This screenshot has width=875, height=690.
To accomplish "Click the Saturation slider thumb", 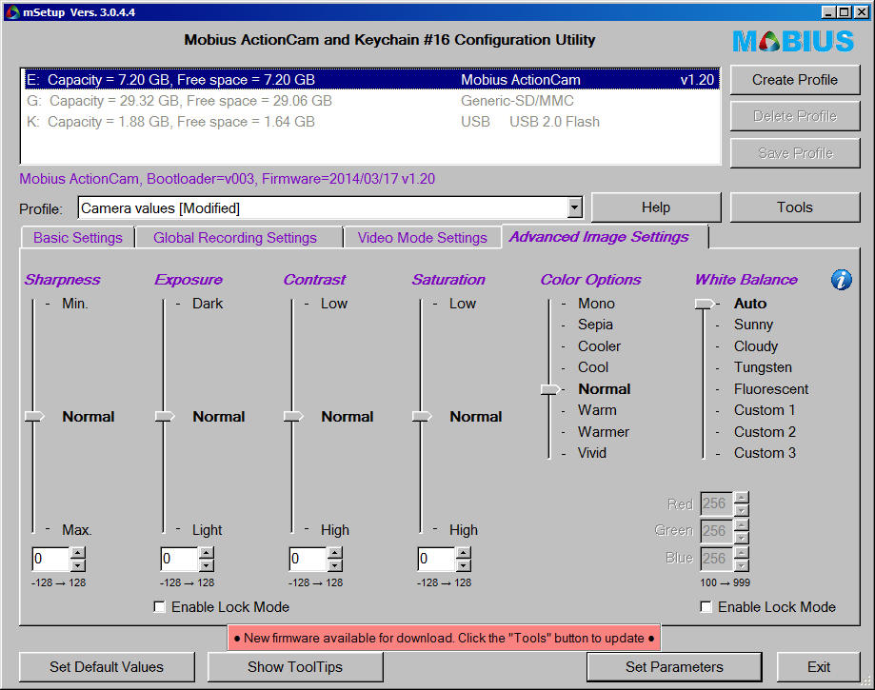I will [x=422, y=416].
